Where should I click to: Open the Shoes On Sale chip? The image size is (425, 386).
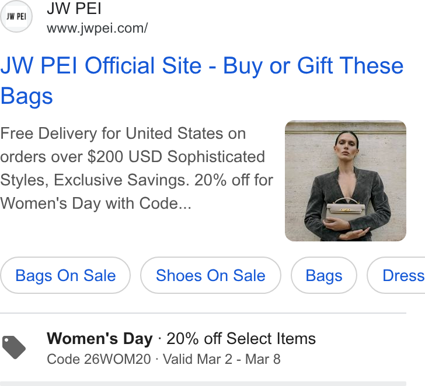click(211, 275)
